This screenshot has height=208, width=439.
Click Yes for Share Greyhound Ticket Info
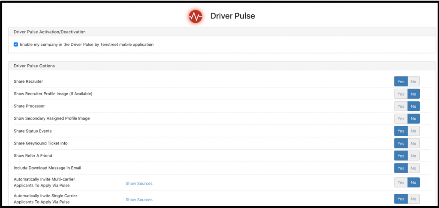click(401, 143)
